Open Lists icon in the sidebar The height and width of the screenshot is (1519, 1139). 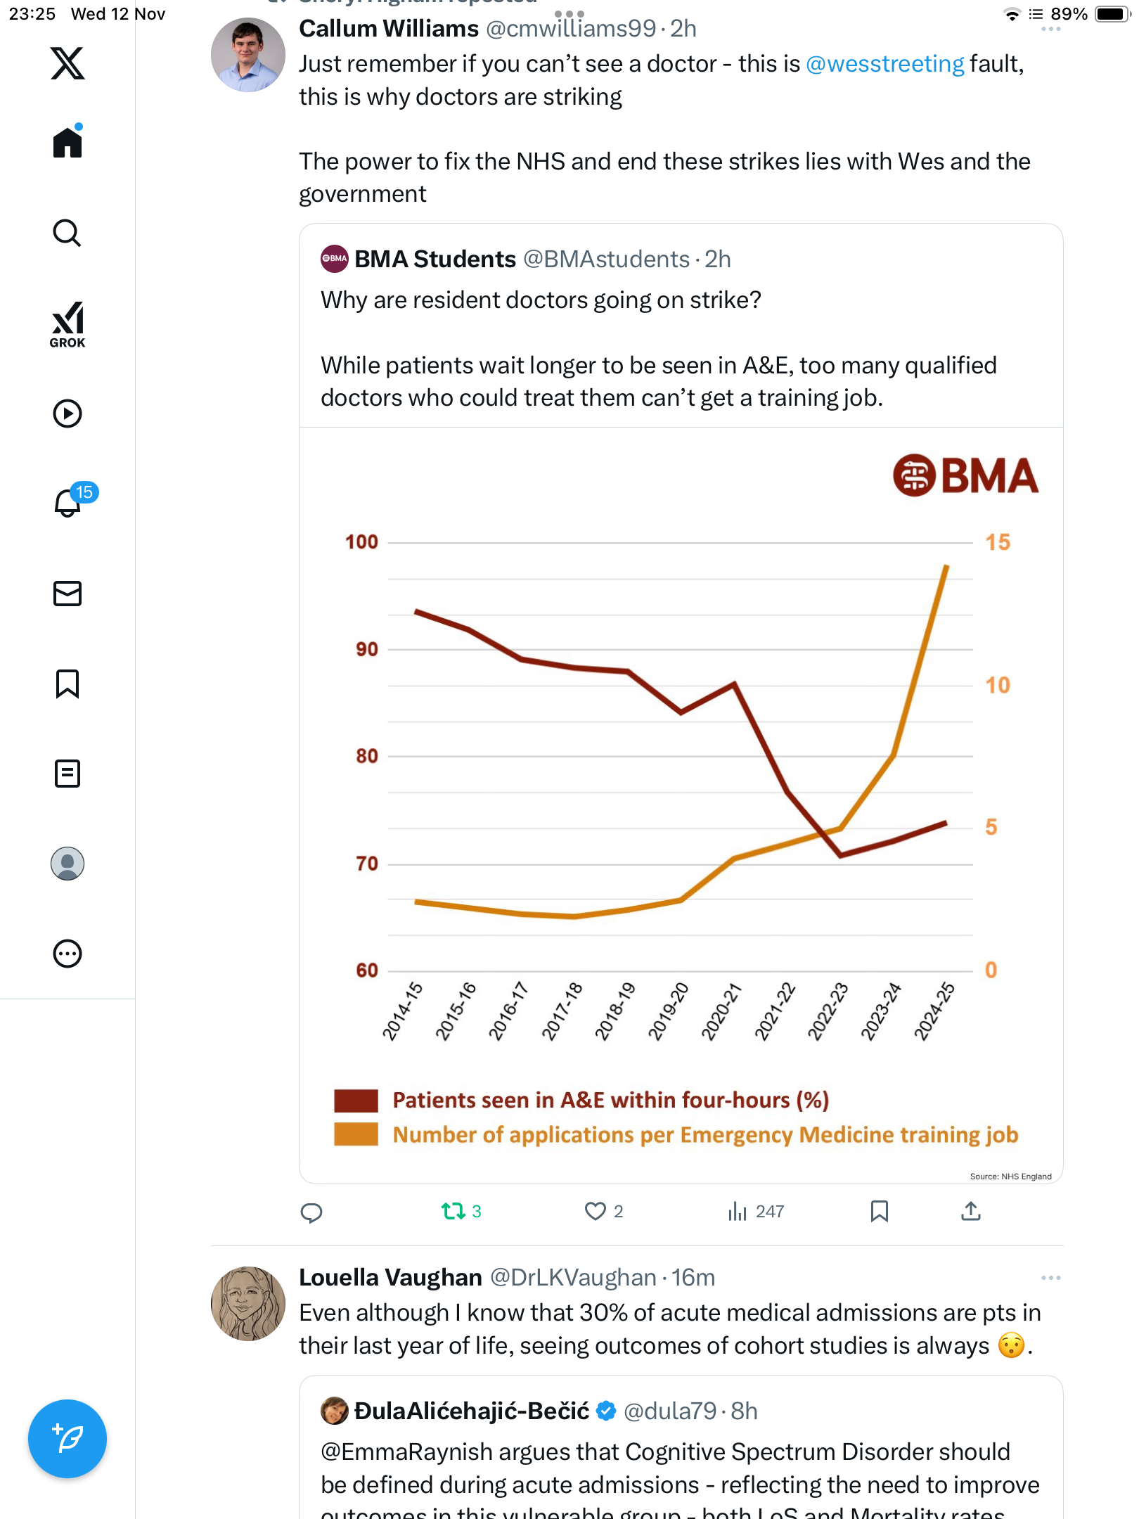(x=67, y=774)
